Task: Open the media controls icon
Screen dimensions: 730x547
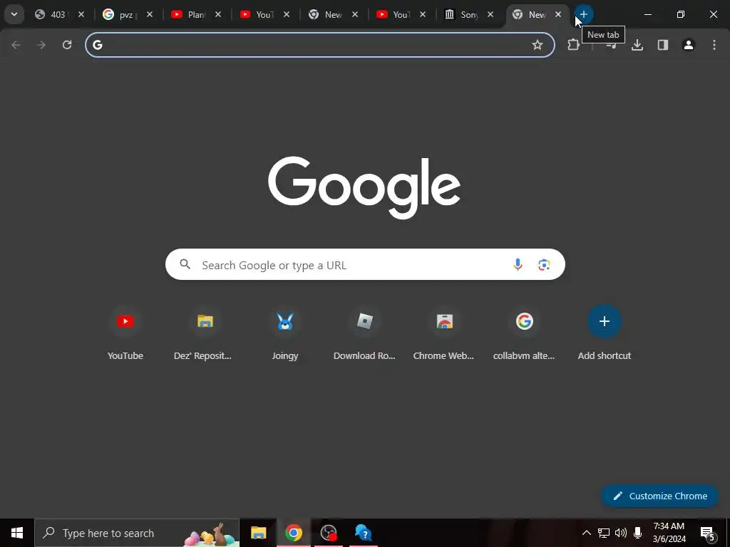Action: pos(612,45)
